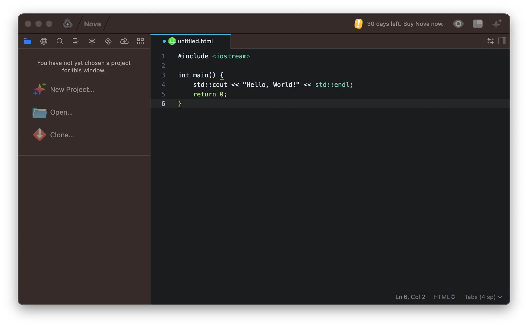Toggle the preview eye icon
Screen dimensions: 528x327
pos(458,24)
